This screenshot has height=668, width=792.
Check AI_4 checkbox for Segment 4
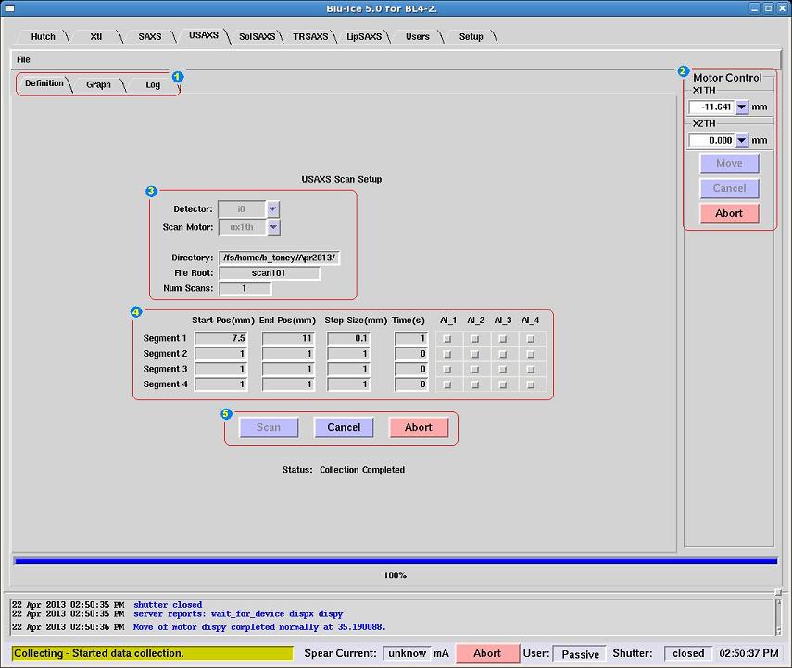(531, 384)
